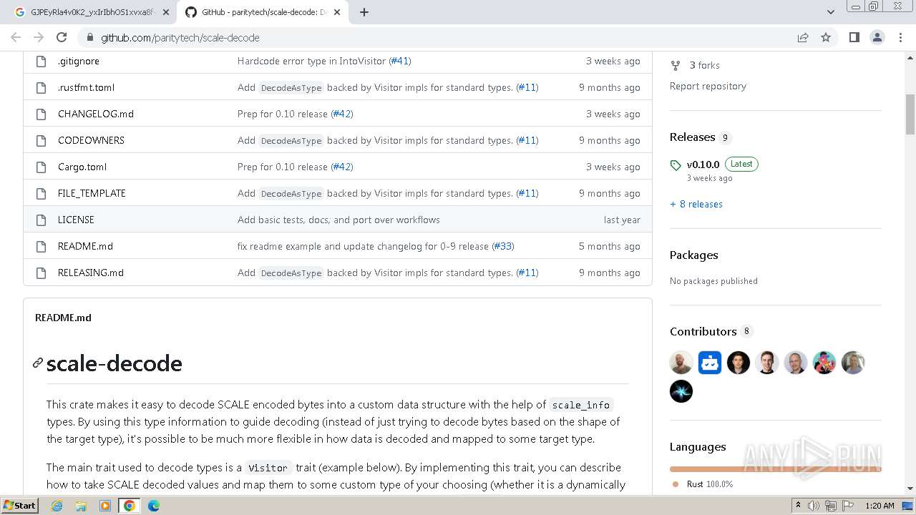Click file icon next to Cargo.toml
916x515 pixels.
41,167
